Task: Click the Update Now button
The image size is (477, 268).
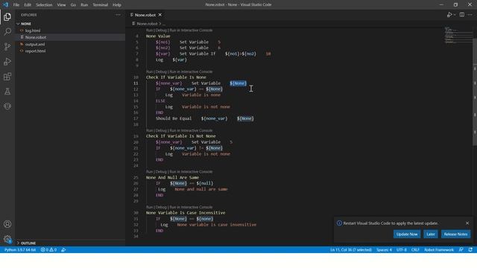Action: 407,234
